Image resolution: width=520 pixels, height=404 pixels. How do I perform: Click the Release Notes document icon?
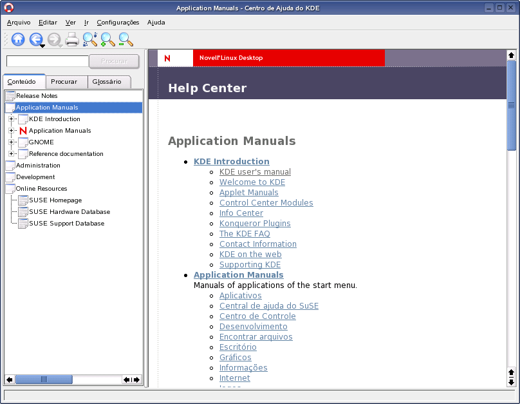10,95
